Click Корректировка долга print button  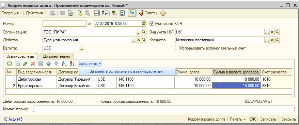(206, 119)
